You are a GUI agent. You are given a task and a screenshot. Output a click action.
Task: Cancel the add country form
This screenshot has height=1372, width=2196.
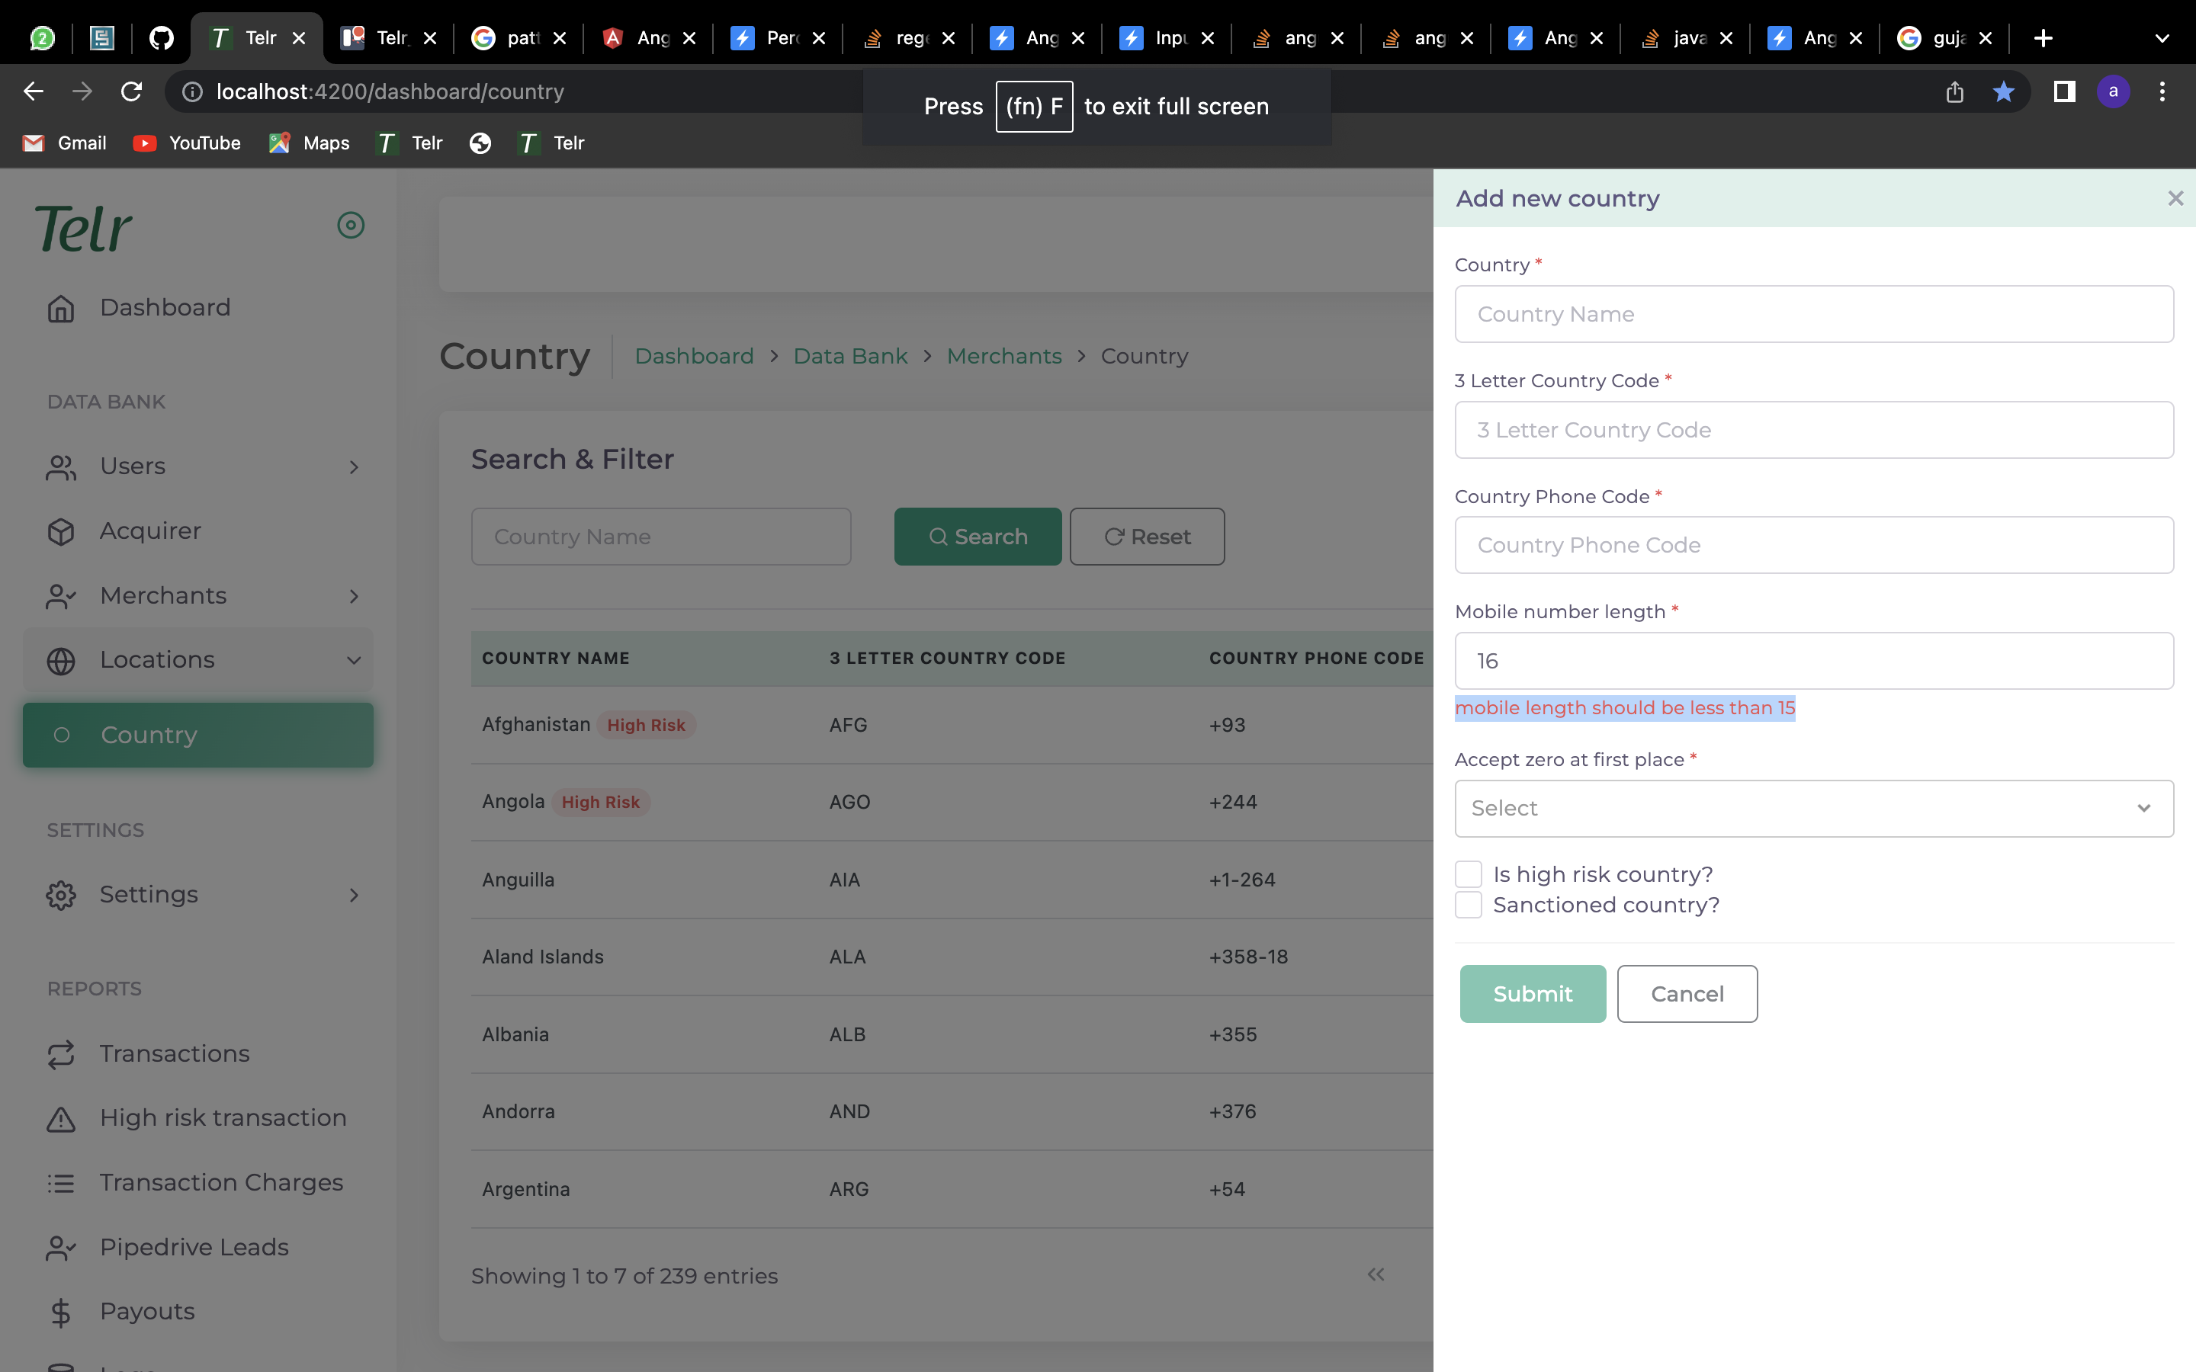(x=1687, y=994)
